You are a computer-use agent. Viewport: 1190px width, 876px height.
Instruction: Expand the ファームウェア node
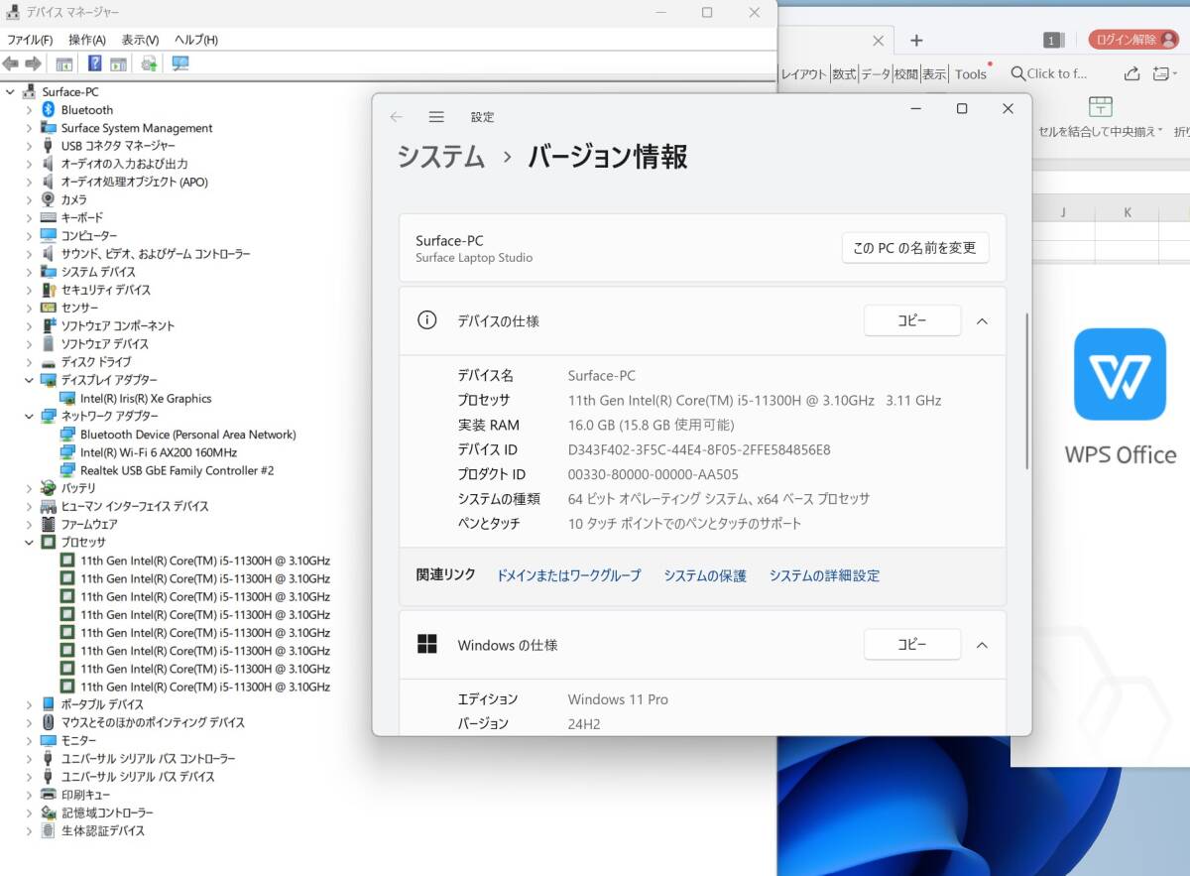click(x=29, y=525)
